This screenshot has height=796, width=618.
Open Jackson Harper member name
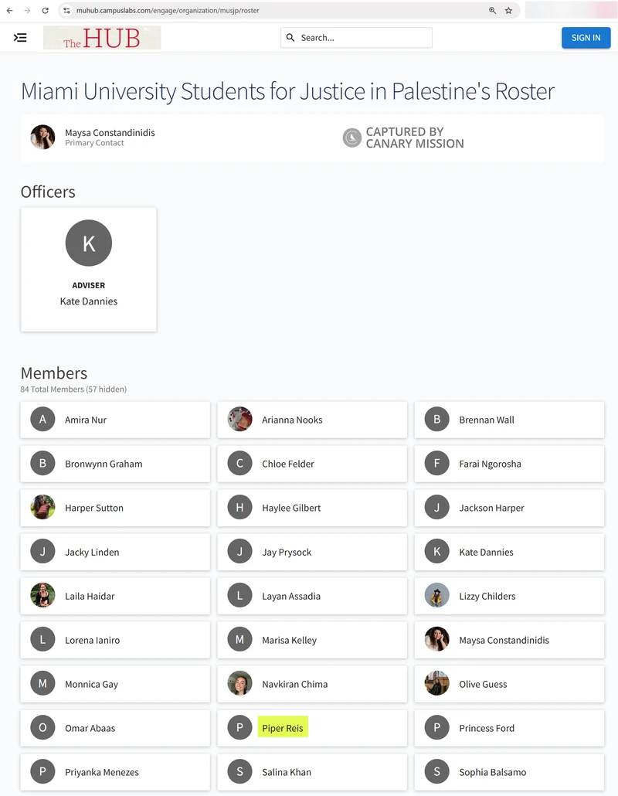point(491,508)
